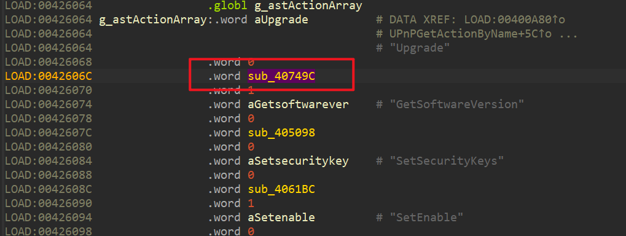Viewport: 626px width, 236px height.
Task: Open the aSetsecuritykey string reference
Action: [x=298, y=161]
